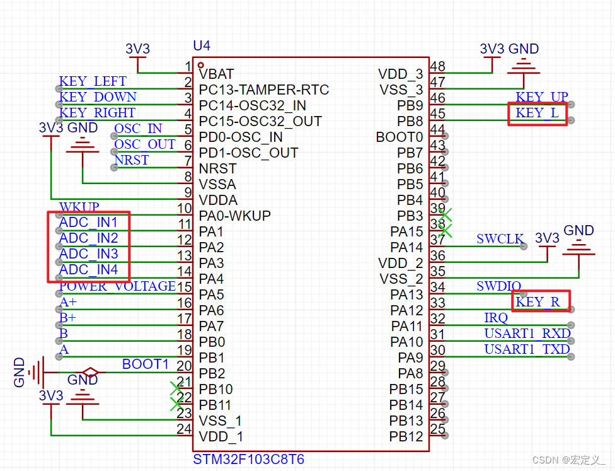Select the red diamond marker on BOOT1 wire

[x=90, y=372]
